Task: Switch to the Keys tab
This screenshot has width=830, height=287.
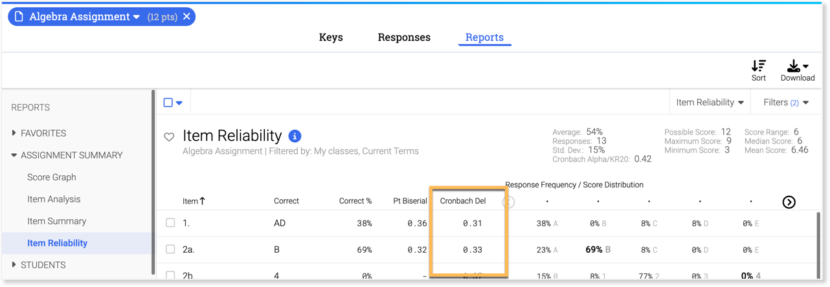Action: 331,37
